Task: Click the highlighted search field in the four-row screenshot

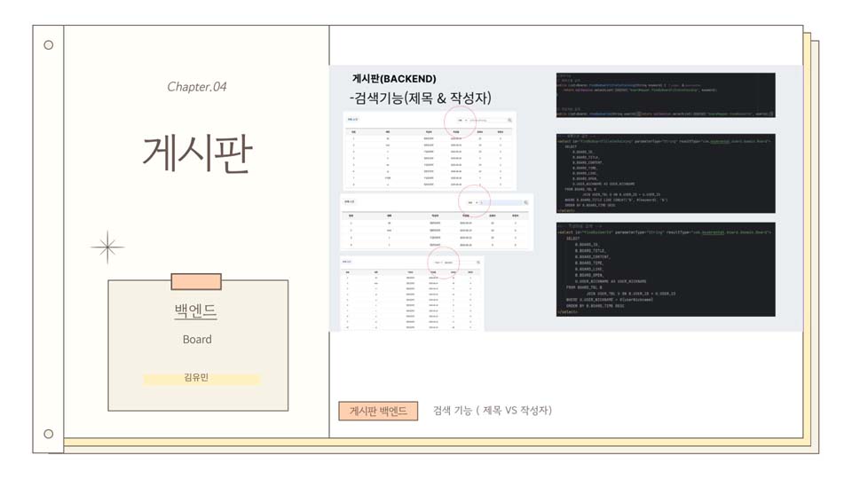Action: pos(501,202)
